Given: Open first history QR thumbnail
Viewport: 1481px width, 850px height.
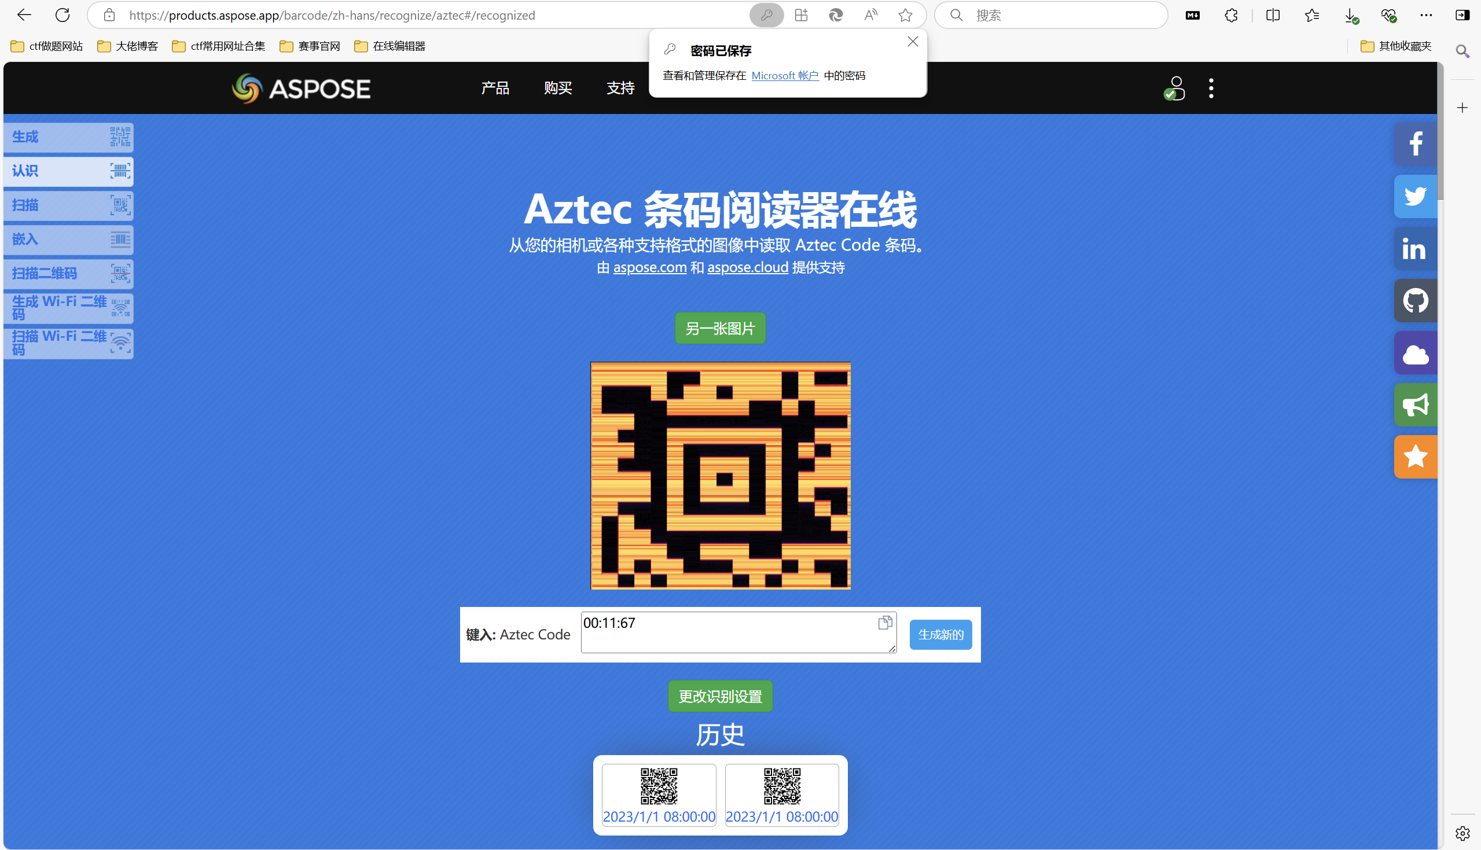Looking at the screenshot, I should pos(659,794).
